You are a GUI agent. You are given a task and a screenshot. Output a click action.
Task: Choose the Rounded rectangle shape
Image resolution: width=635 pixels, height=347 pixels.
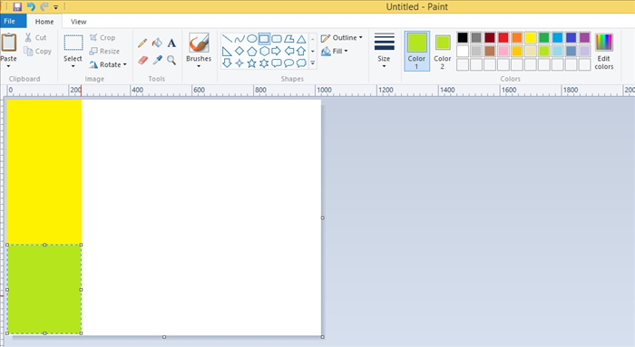click(x=277, y=39)
